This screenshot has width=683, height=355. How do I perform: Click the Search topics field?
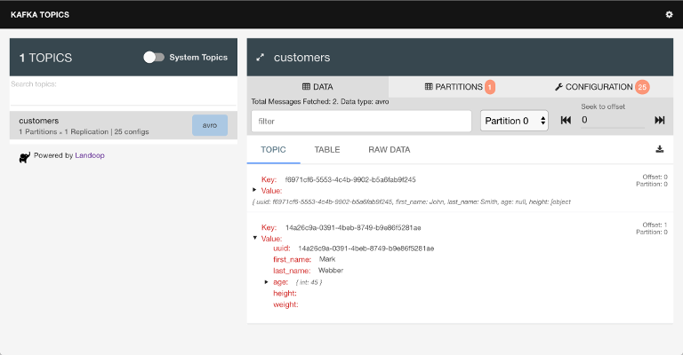point(124,91)
